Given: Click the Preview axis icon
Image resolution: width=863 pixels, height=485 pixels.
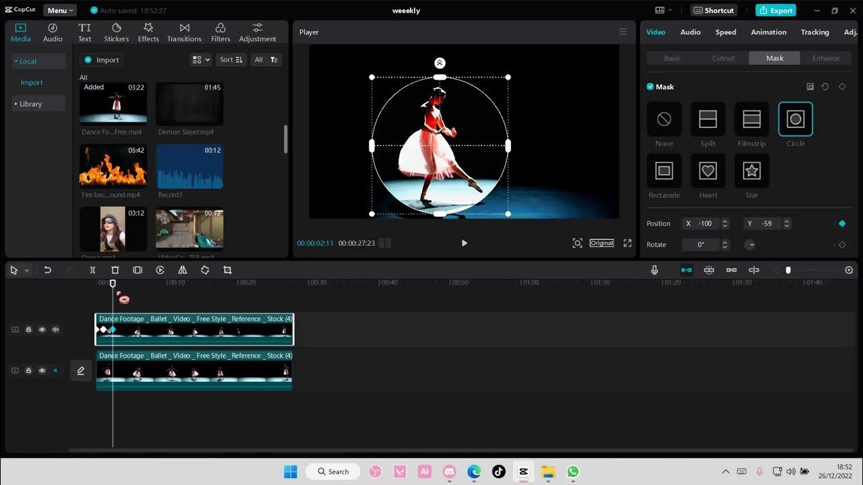Looking at the screenshot, I should pyautogui.click(x=754, y=270).
